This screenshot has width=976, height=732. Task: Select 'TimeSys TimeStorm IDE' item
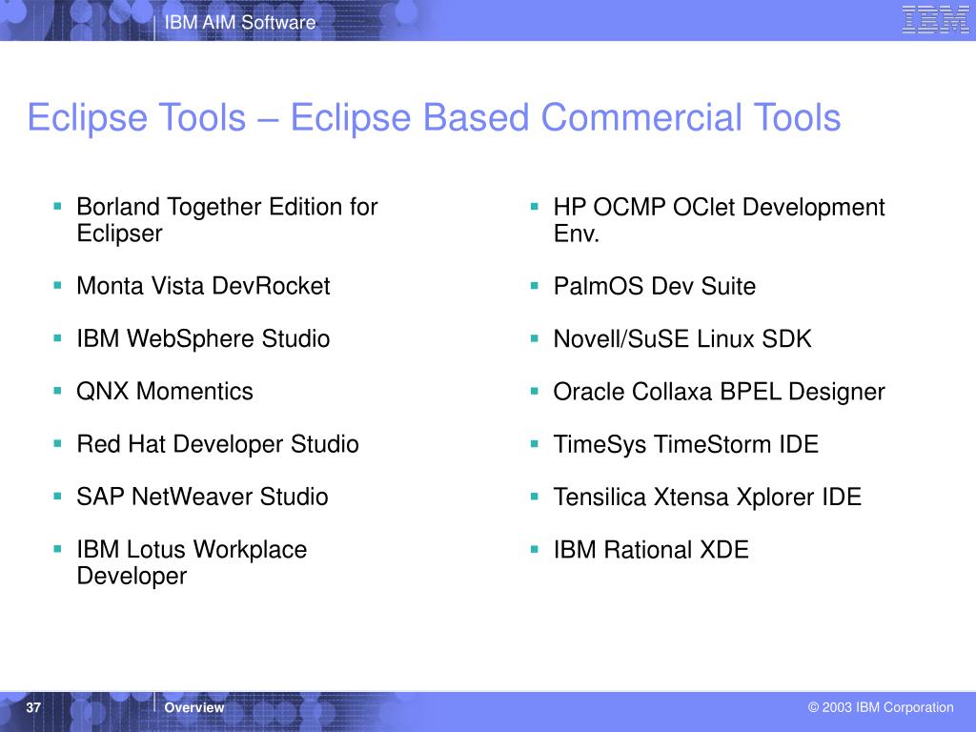[x=686, y=444]
